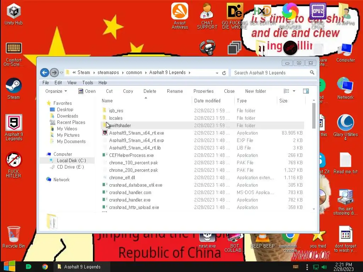The image size is (363, 272).
Task: Open the View menu
Action: (x=72, y=83)
